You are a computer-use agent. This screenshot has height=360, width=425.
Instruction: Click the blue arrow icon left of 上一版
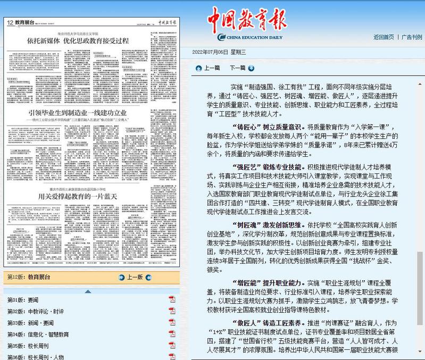pyautogui.click(x=121, y=278)
